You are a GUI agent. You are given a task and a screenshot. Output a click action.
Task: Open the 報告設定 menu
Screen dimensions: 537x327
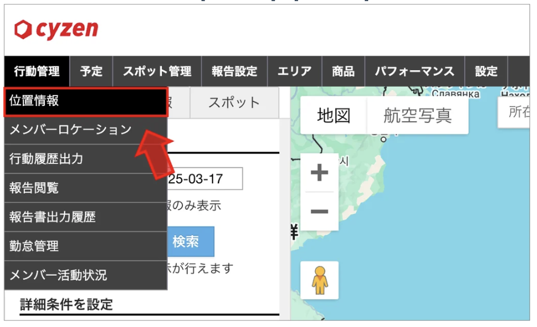tap(234, 71)
